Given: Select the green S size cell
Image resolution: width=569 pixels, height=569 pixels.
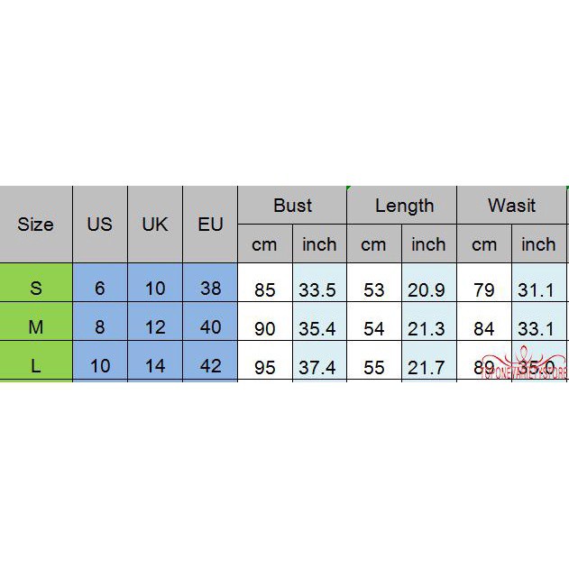Looking at the screenshot, I should click(36, 289).
